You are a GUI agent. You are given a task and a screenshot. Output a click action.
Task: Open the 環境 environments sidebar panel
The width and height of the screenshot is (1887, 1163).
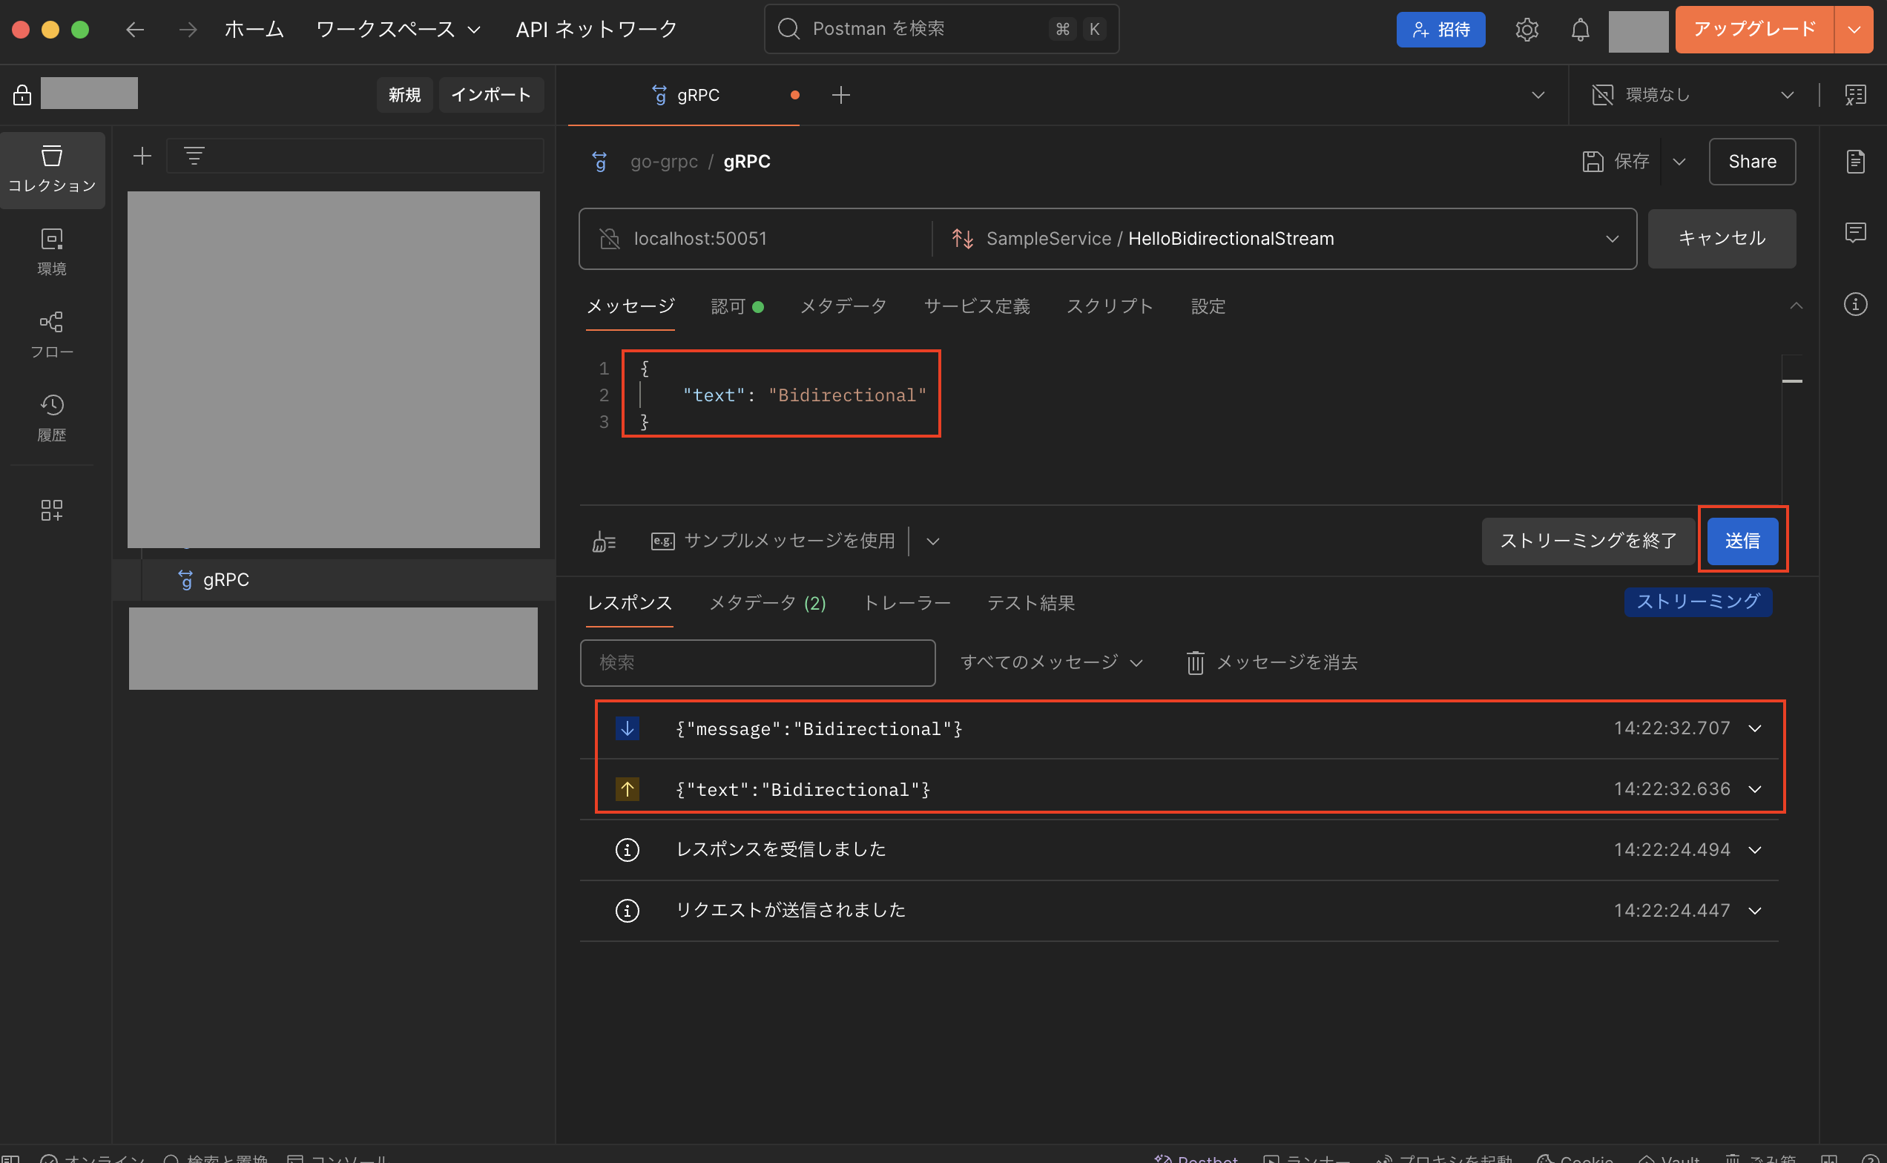[x=53, y=251]
